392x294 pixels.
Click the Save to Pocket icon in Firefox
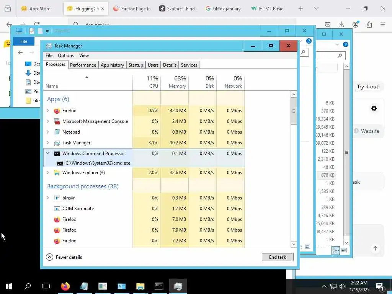point(328,24)
